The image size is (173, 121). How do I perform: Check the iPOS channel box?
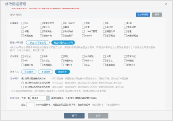coord(83,23)
